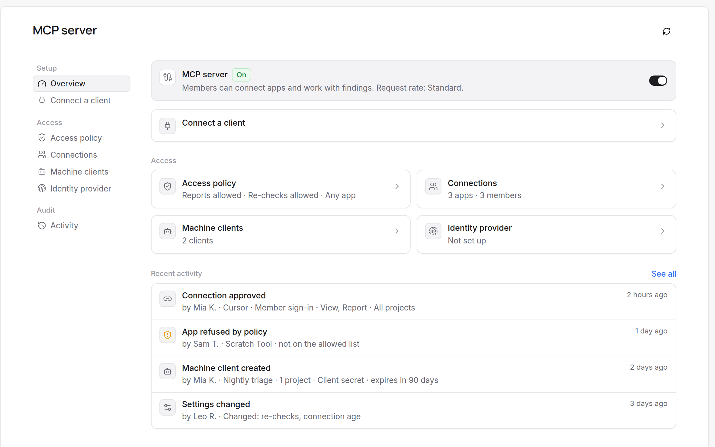Open Activity under Audit

point(82,226)
